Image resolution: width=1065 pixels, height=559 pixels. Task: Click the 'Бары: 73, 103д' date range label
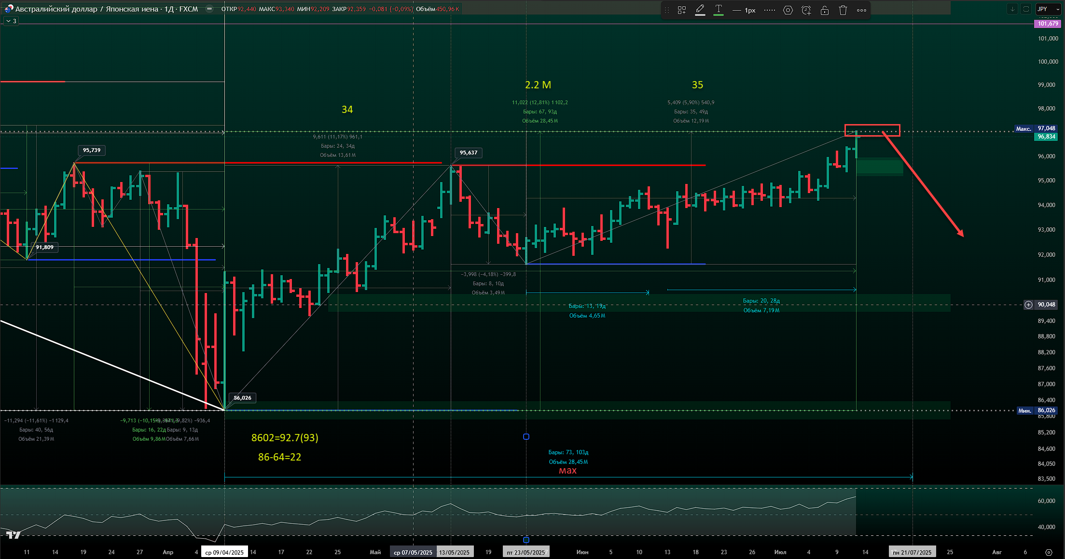coord(568,452)
